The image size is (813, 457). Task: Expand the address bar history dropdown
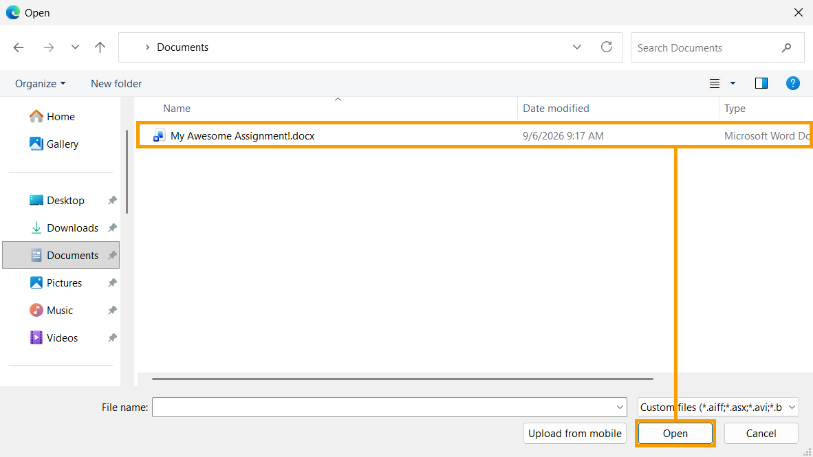tap(577, 47)
